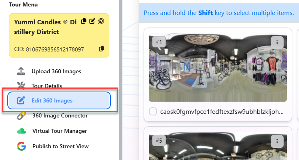Click the circular refresh icon beside tour name
This screenshot has height=160, width=299.
[101, 21]
